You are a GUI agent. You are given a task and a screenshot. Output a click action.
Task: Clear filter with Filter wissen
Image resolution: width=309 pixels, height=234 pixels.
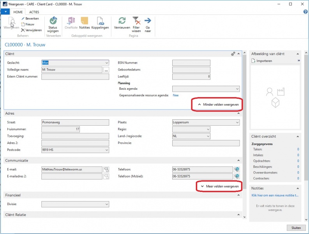click(x=136, y=25)
